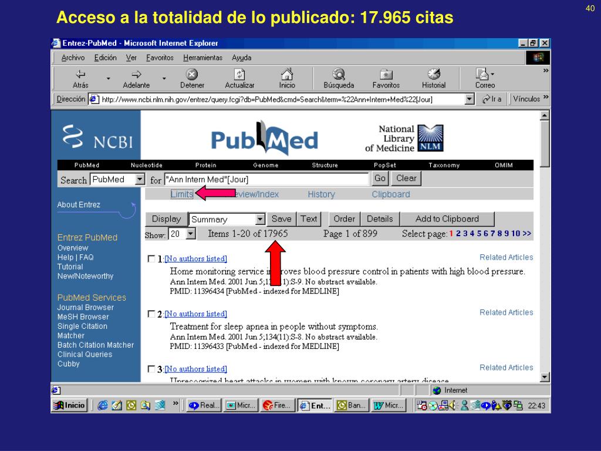Open the Favoritos menu
This screenshot has height=451, width=601.
pos(160,58)
